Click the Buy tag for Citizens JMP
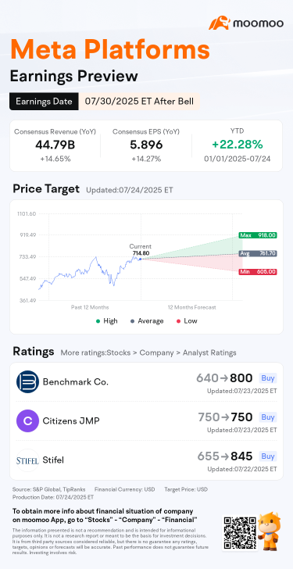The width and height of the screenshot is (293, 569). pyautogui.click(x=268, y=417)
